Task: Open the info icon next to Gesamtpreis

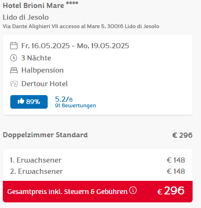Action: (133, 190)
